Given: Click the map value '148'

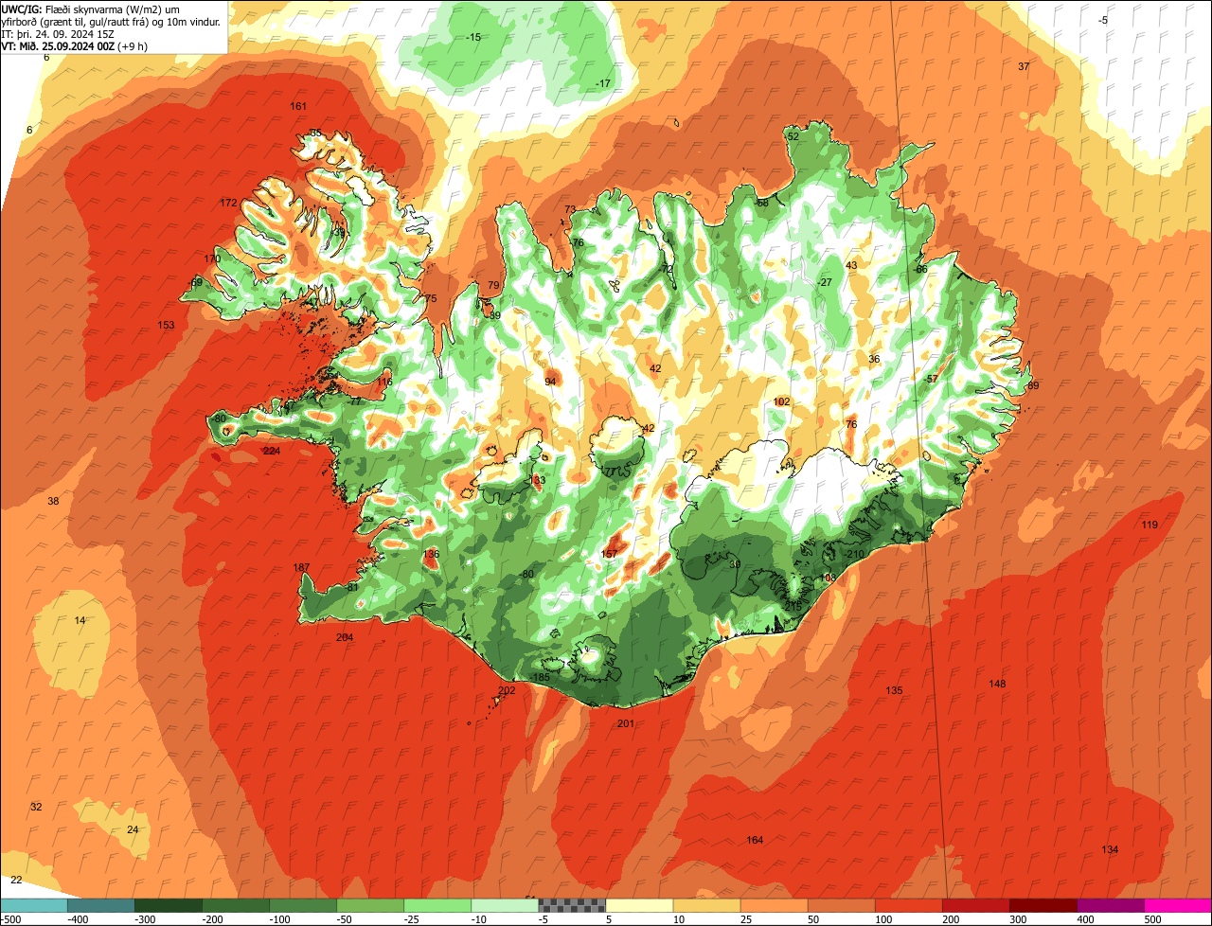Looking at the screenshot, I should pos(997,684).
